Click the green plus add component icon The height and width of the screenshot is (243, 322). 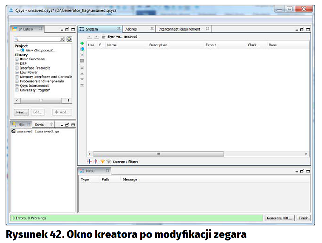[x=82, y=43]
